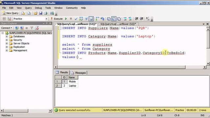Click Connect Object Explorer icon
The height and width of the screenshot is (118, 210).
(x=17, y=28)
